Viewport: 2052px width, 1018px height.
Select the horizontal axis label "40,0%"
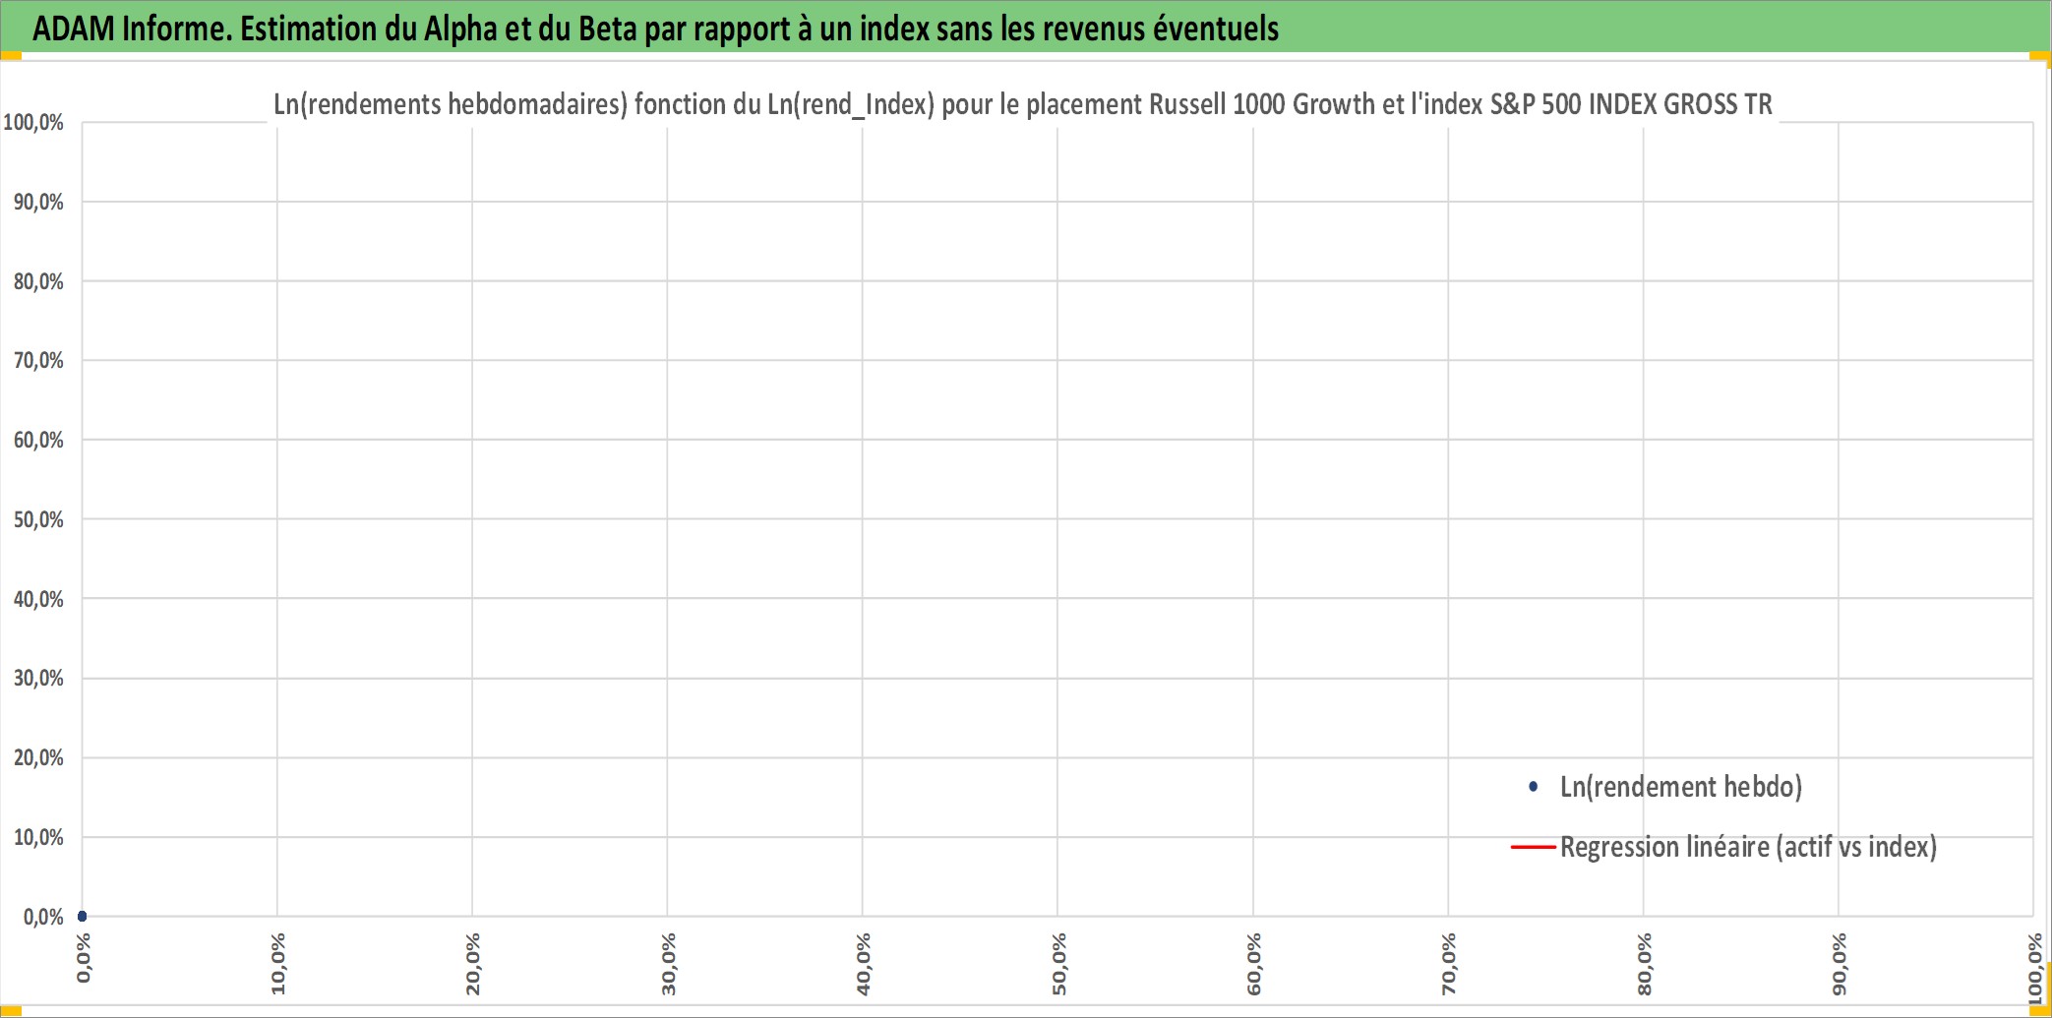pyautogui.click(x=864, y=964)
